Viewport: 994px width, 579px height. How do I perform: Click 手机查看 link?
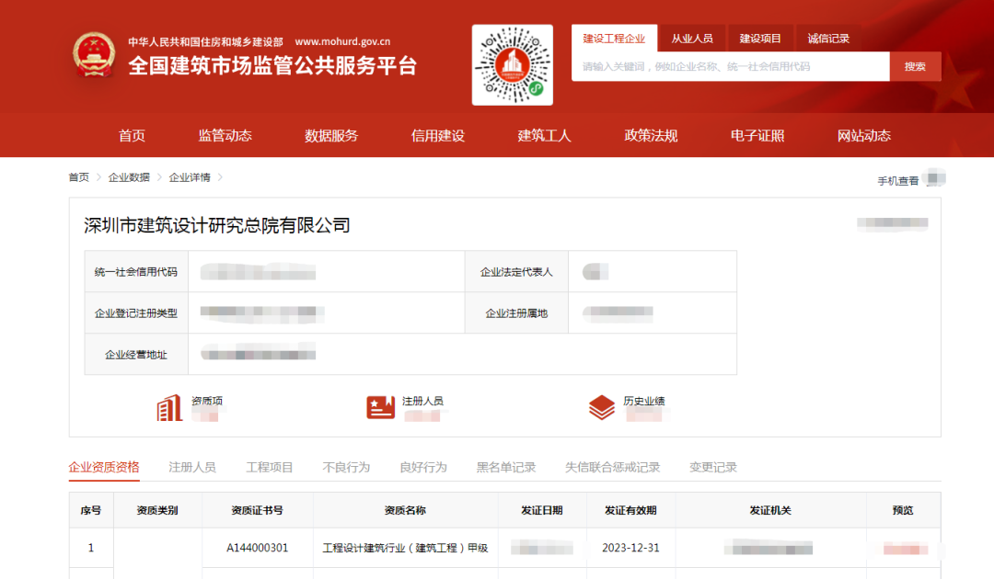click(897, 181)
